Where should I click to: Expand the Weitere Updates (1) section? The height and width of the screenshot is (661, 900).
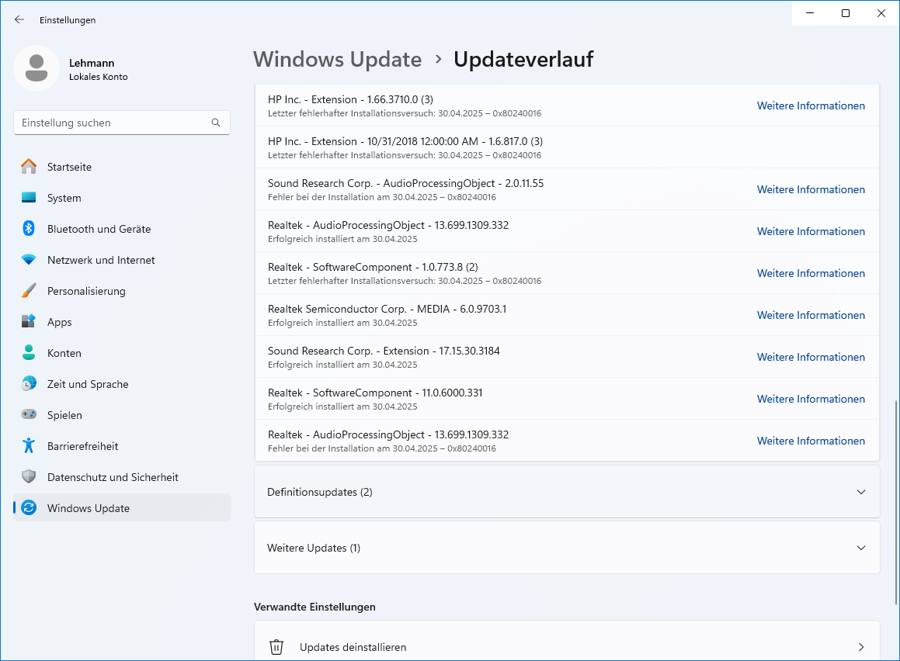tap(567, 548)
